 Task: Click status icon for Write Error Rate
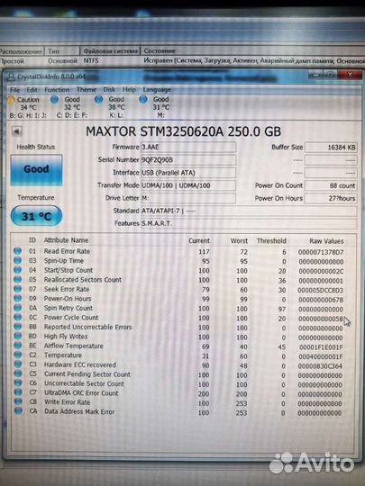tap(18, 402)
